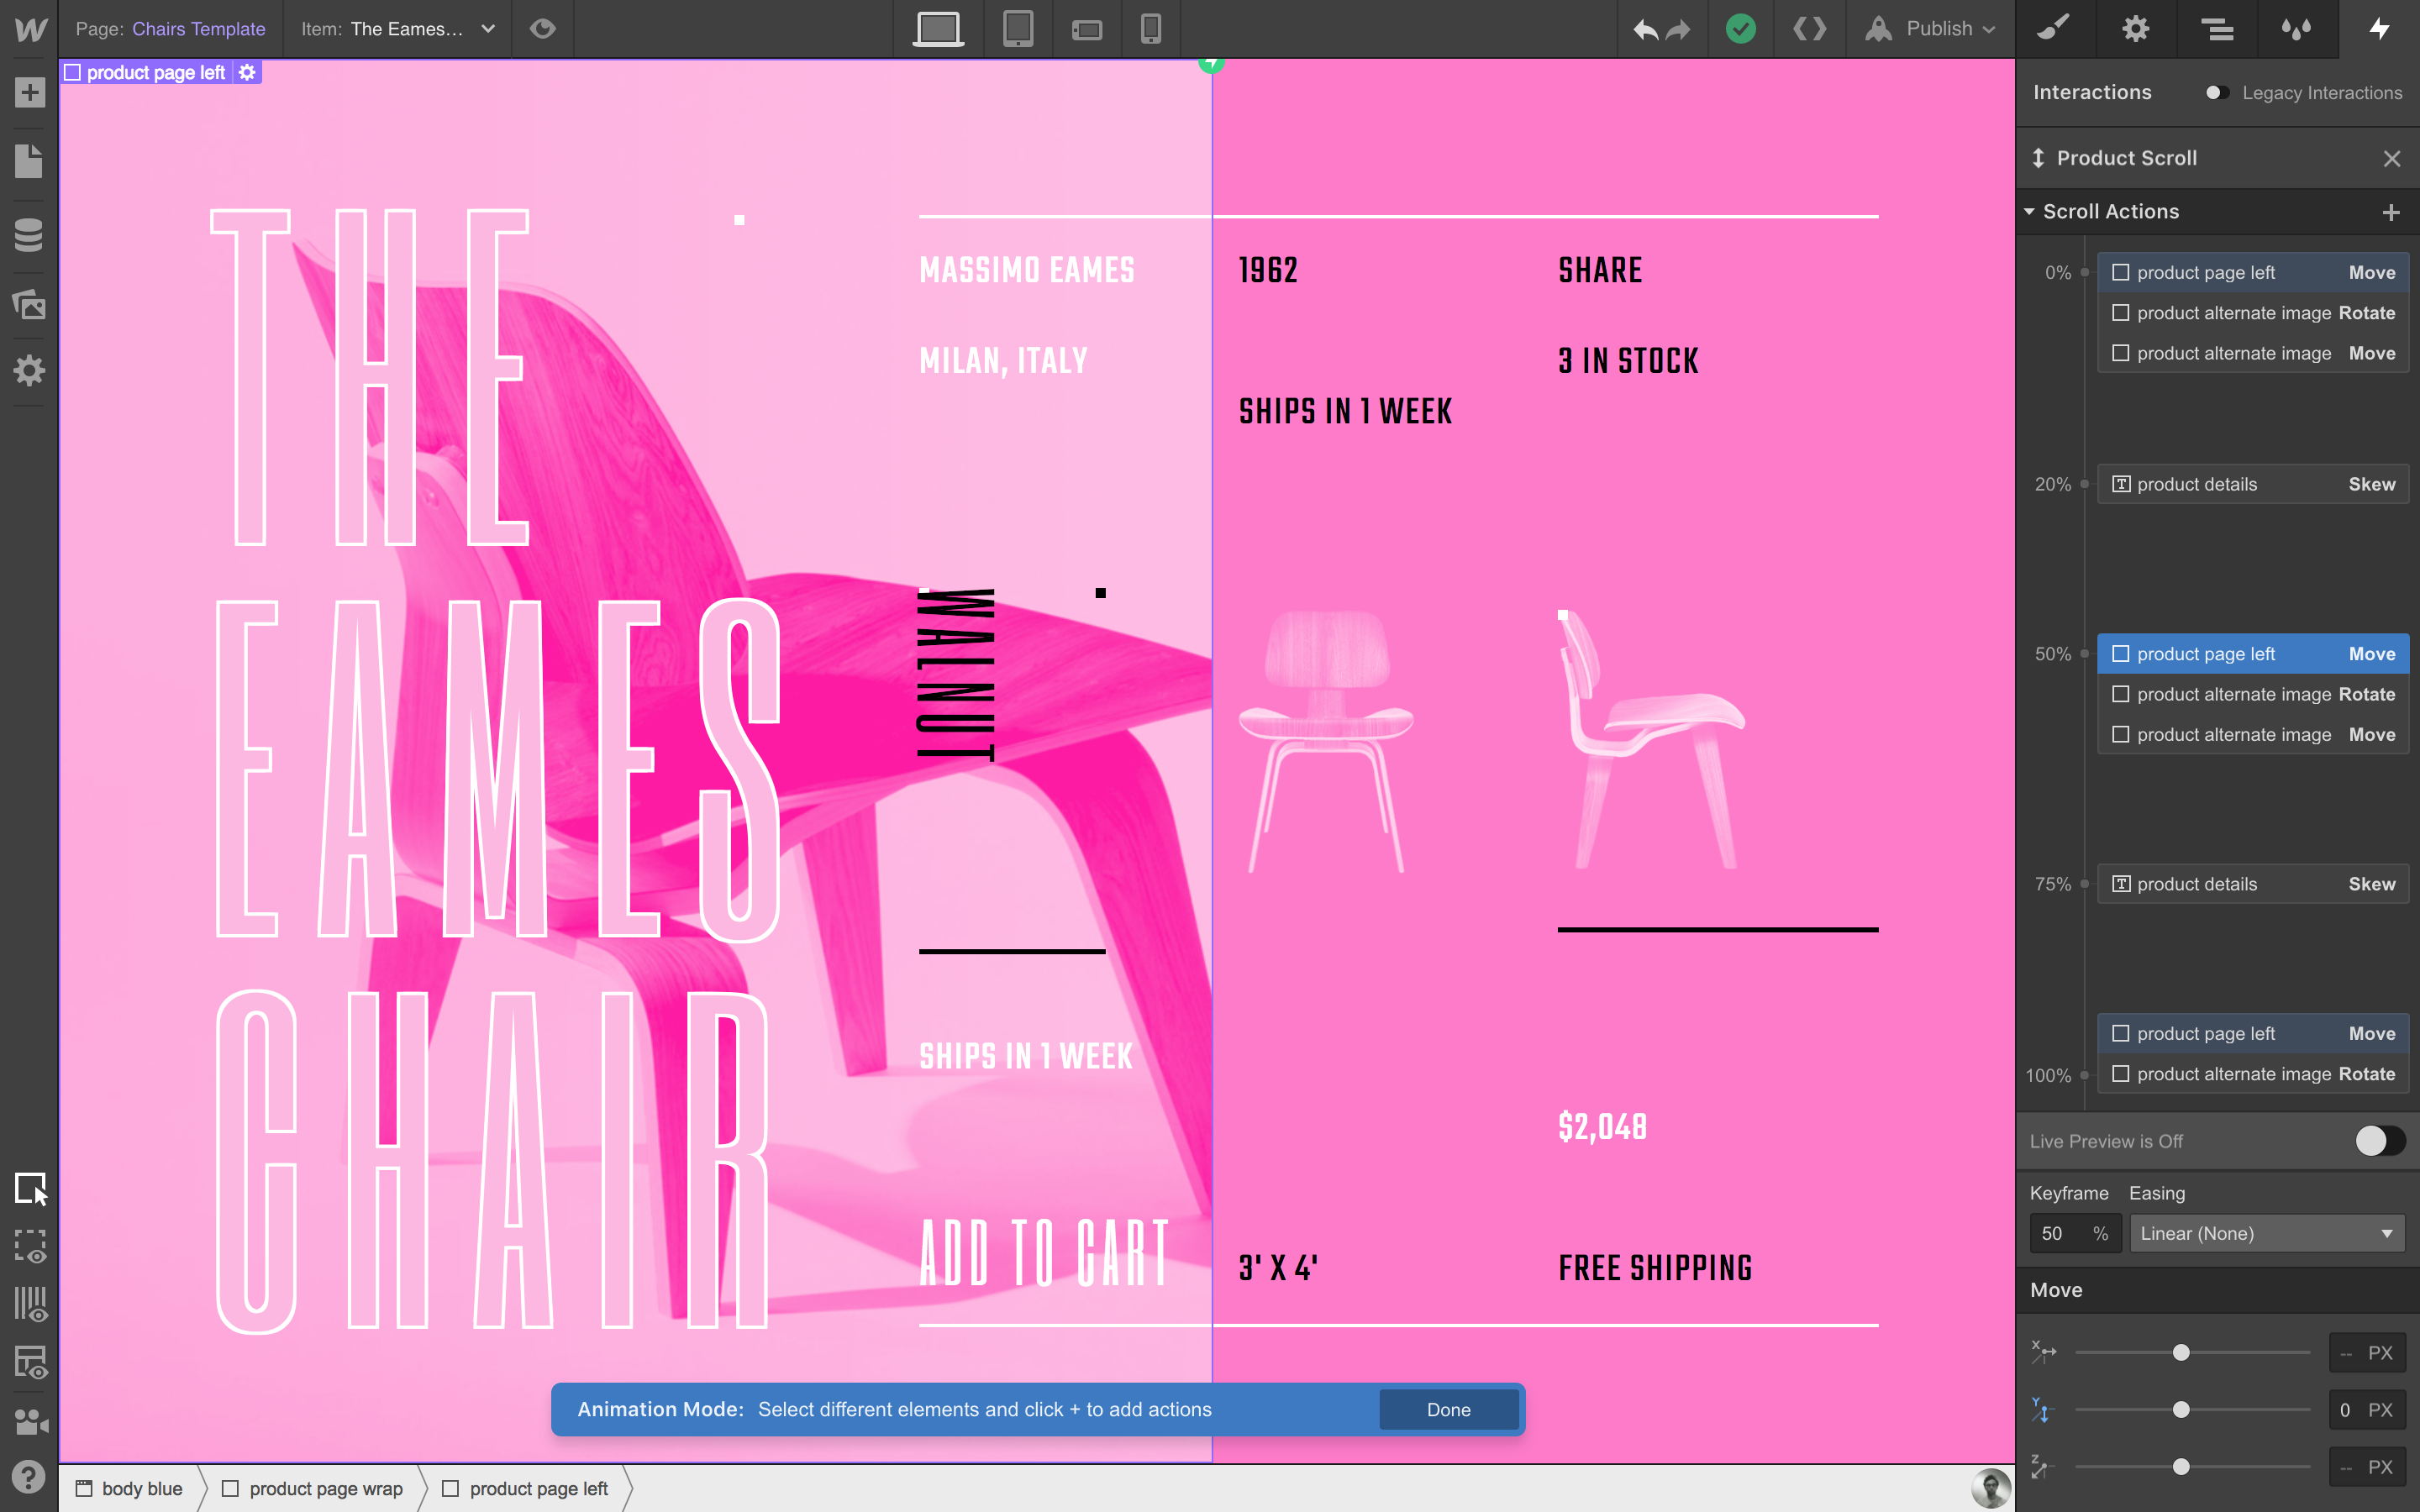Open the Chairs Template page link
This screenshot has width=2420, height=1512.
point(199,29)
